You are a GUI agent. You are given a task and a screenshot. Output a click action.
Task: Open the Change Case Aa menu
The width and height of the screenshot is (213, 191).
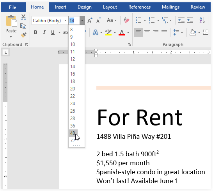112,21
